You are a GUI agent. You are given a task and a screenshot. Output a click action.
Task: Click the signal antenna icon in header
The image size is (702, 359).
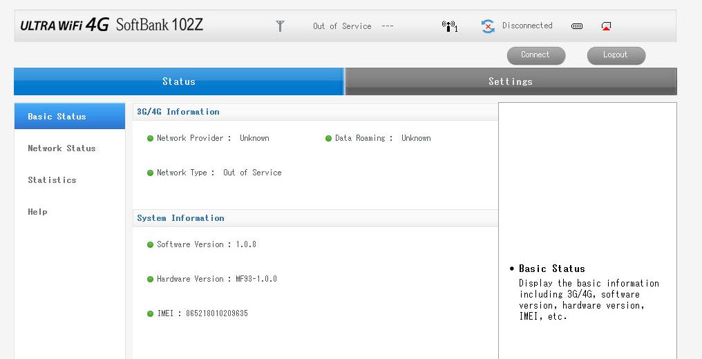[x=280, y=26]
